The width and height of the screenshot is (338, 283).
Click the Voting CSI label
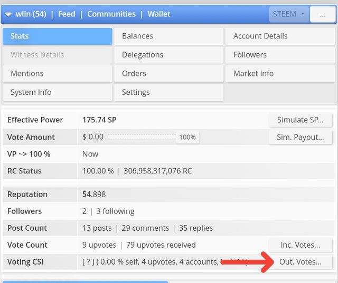pyautogui.click(x=25, y=262)
